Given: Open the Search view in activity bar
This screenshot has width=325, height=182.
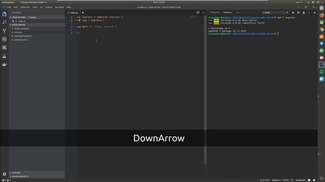Looking at the screenshot, I should pyautogui.click(x=5, y=22).
